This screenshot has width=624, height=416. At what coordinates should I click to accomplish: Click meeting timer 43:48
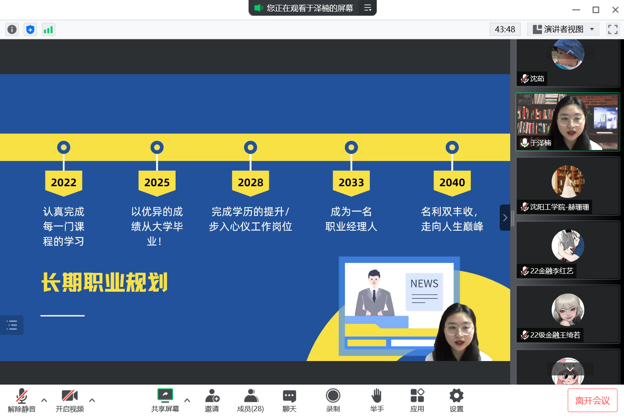click(x=505, y=29)
